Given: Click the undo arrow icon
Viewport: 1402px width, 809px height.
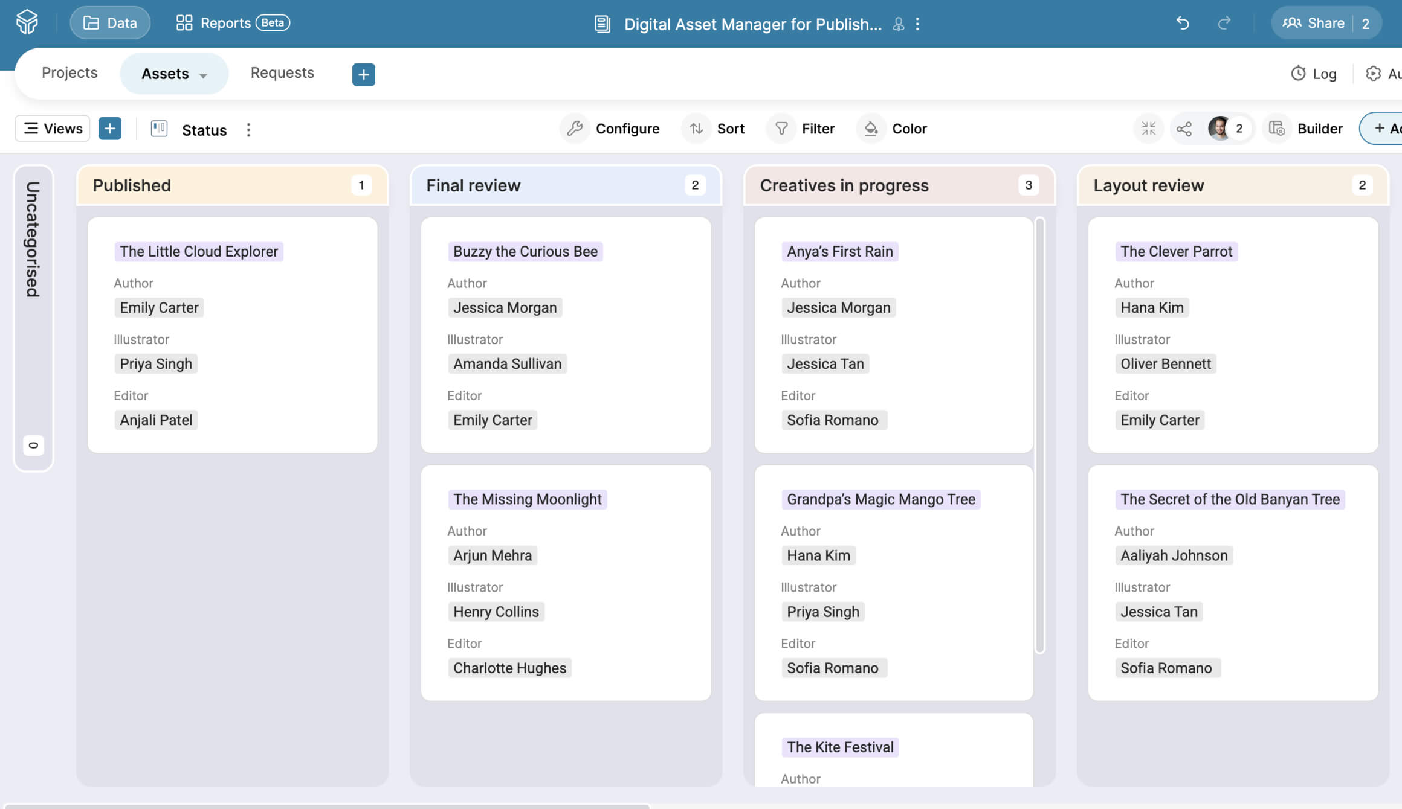Looking at the screenshot, I should (1183, 23).
